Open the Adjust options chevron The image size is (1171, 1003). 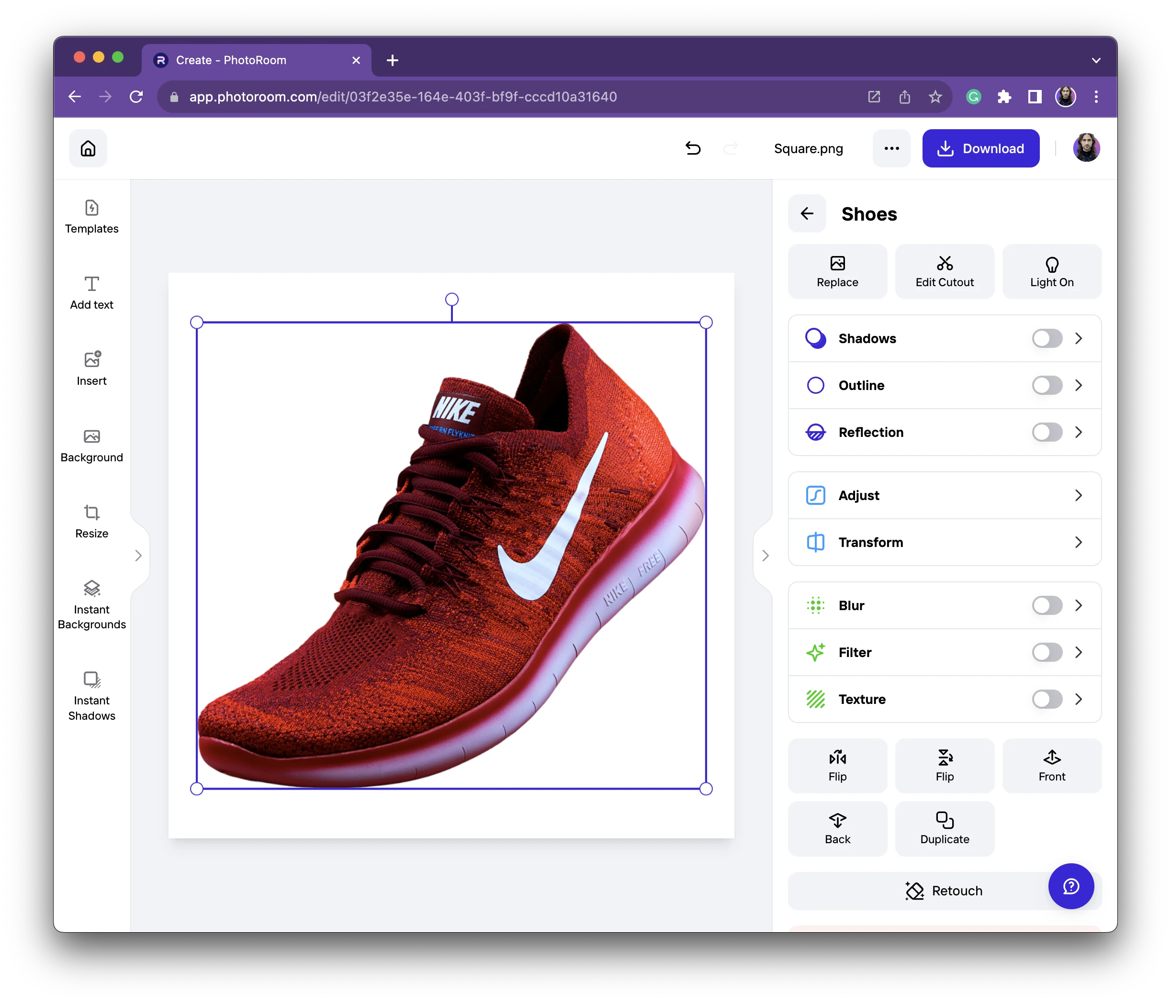(1078, 495)
